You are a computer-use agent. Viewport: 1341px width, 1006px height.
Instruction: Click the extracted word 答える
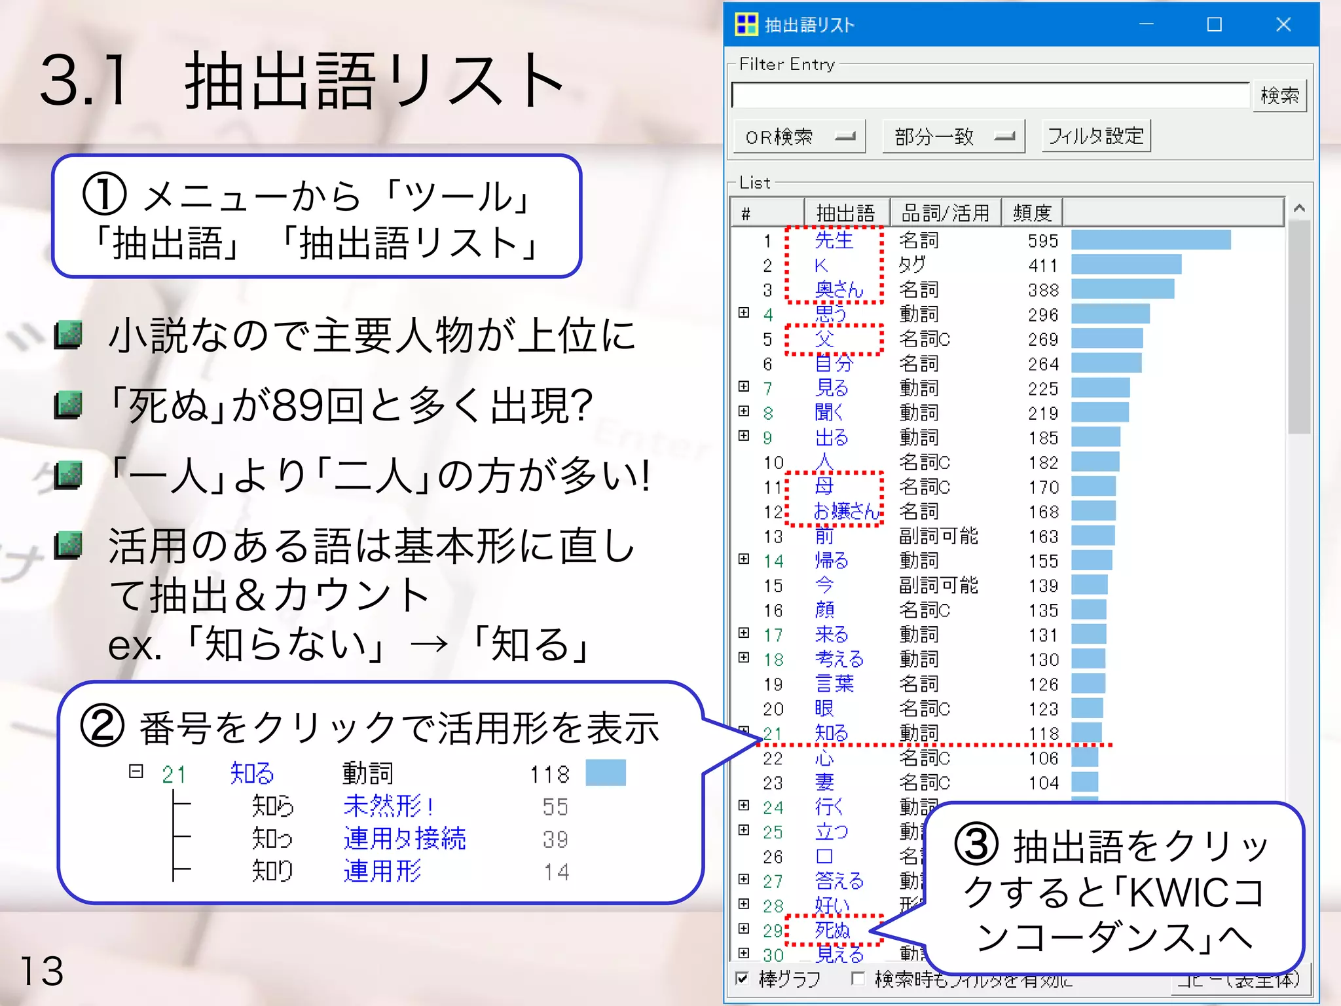point(839,881)
